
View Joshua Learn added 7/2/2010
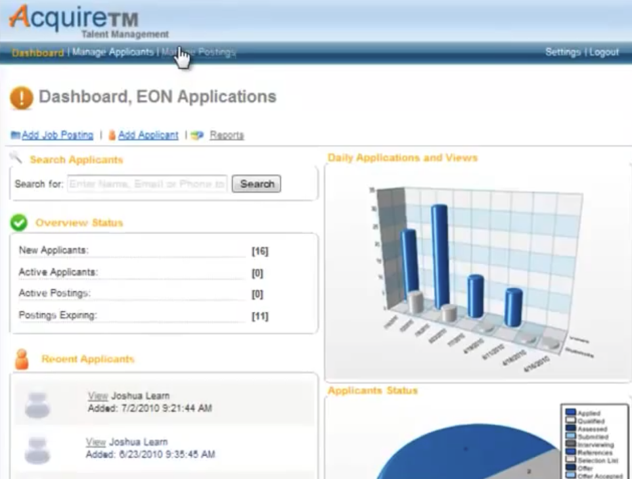point(98,396)
